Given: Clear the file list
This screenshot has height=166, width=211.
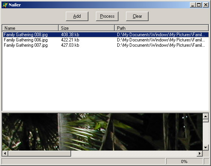Looking at the screenshot, I should coord(137,16).
